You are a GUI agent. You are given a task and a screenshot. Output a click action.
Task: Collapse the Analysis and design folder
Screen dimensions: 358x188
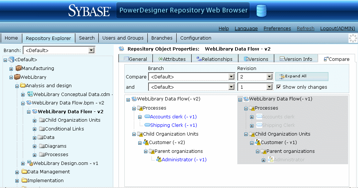17,86
